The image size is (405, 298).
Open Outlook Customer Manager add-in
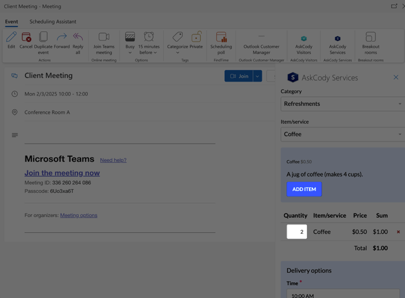click(261, 44)
